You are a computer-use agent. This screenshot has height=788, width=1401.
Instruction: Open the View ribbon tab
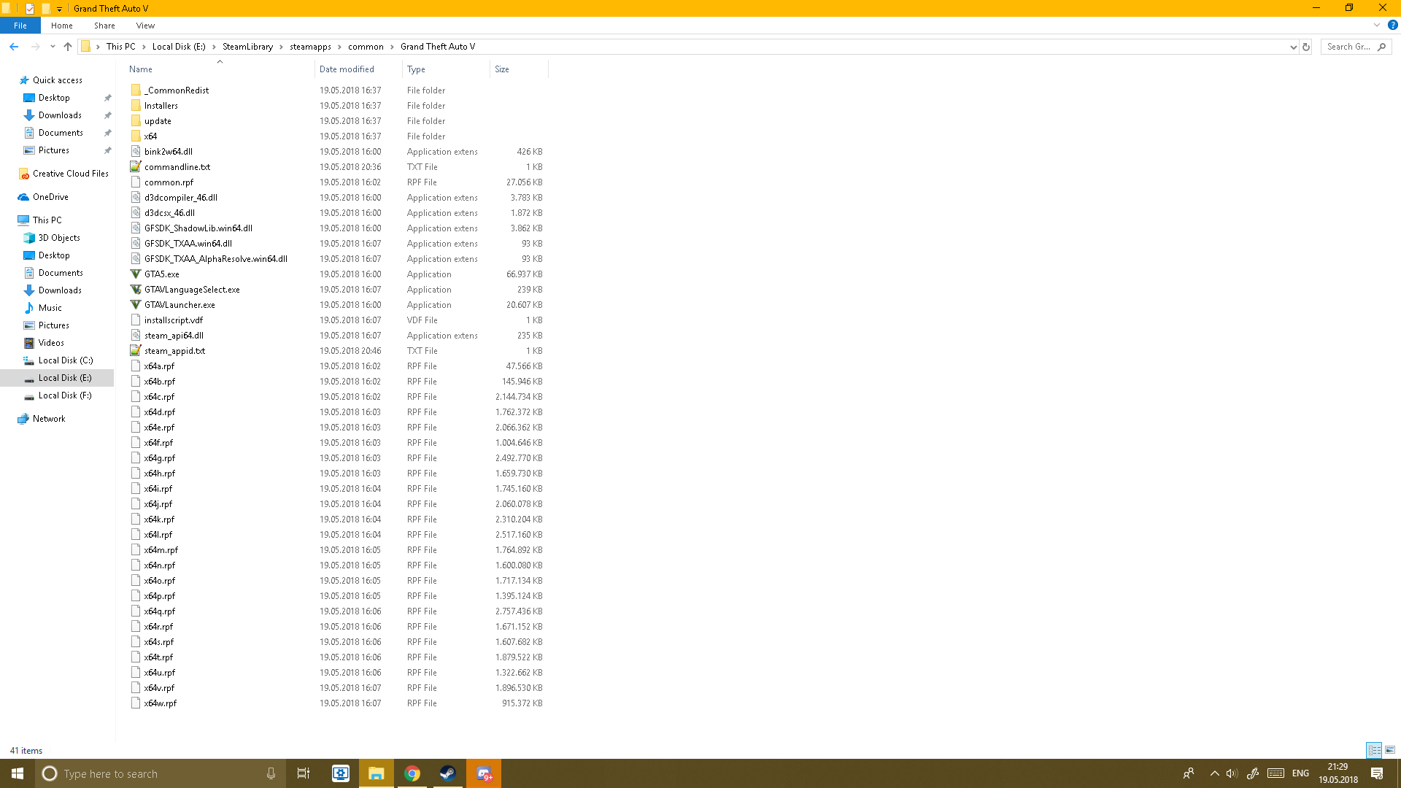(145, 26)
